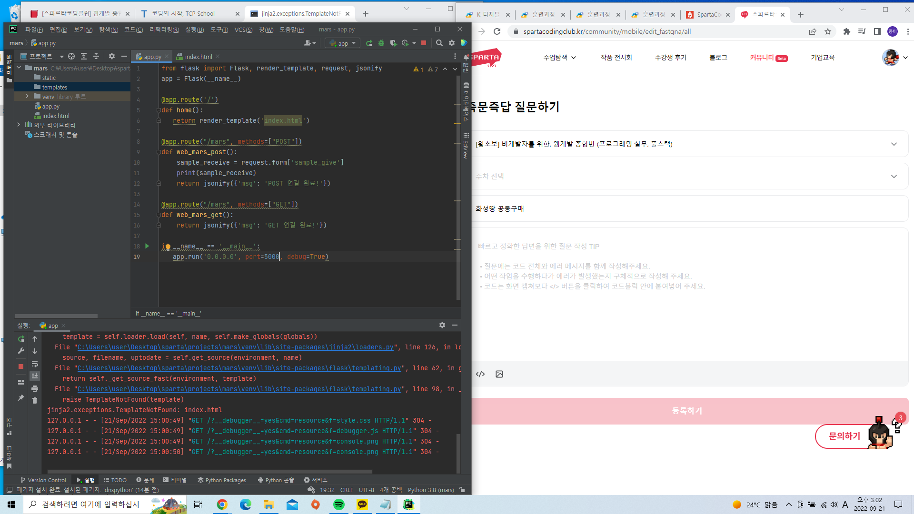The height and width of the screenshot is (514, 914).
Task: Reload the Spartacodingclub page
Action: pyautogui.click(x=497, y=31)
